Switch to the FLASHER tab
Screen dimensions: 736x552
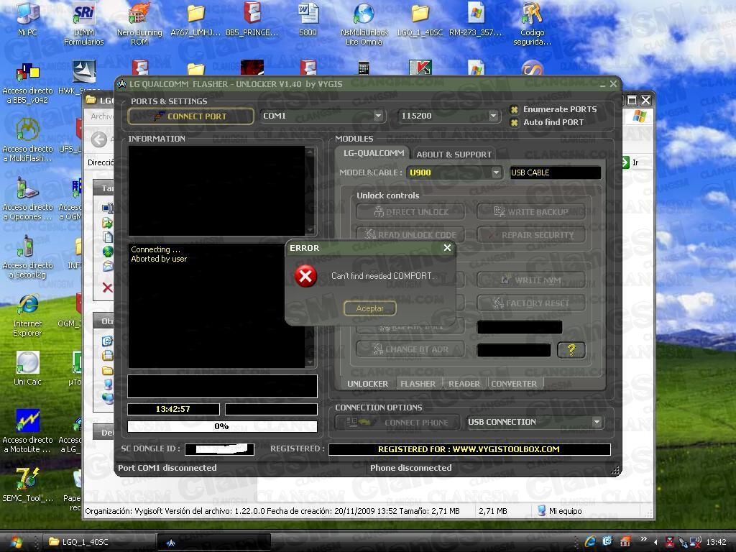coord(418,384)
